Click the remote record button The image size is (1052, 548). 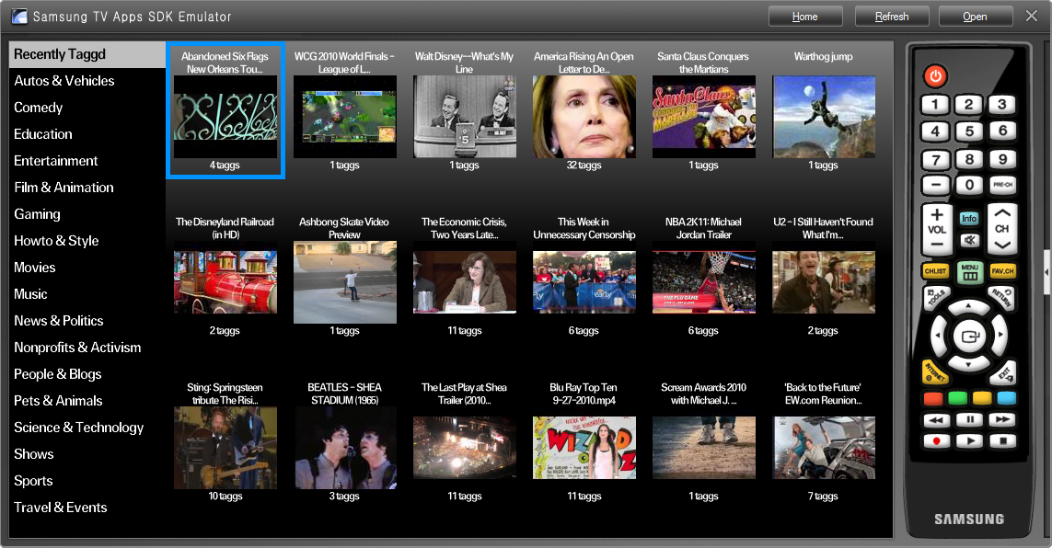tap(937, 440)
